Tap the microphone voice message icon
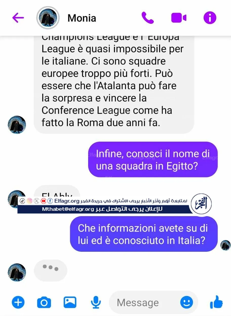Screen dimensions: 231x316 pyautogui.click(x=96, y=302)
